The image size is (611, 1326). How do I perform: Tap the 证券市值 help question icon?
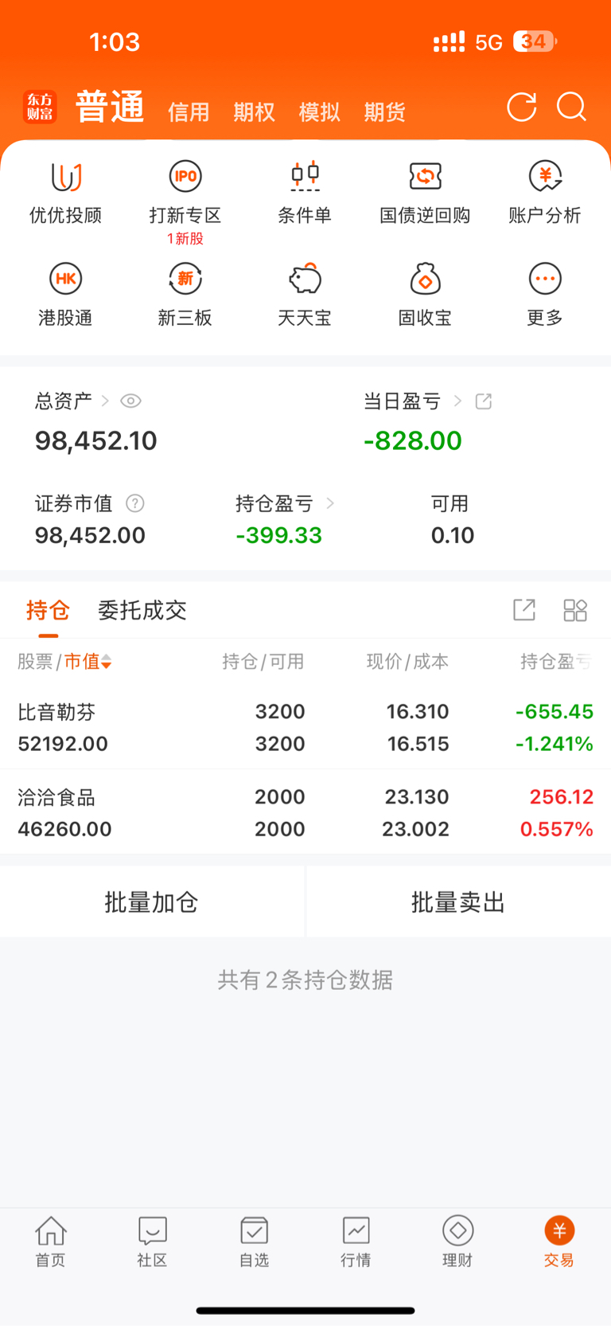pyautogui.click(x=135, y=503)
